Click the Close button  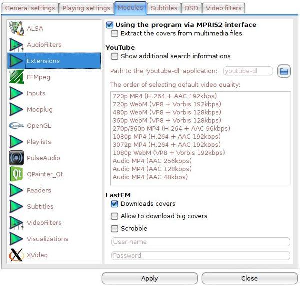point(249,278)
